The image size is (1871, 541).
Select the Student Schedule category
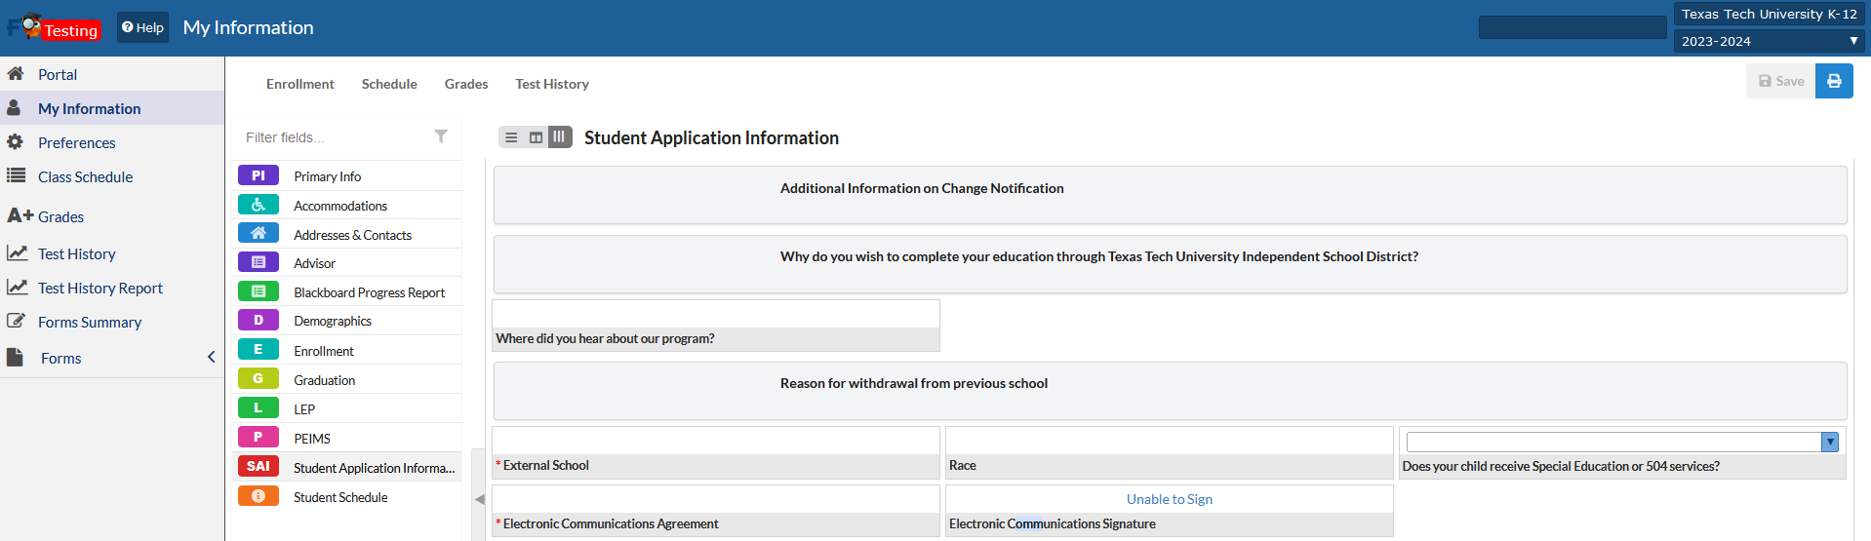[340, 497]
